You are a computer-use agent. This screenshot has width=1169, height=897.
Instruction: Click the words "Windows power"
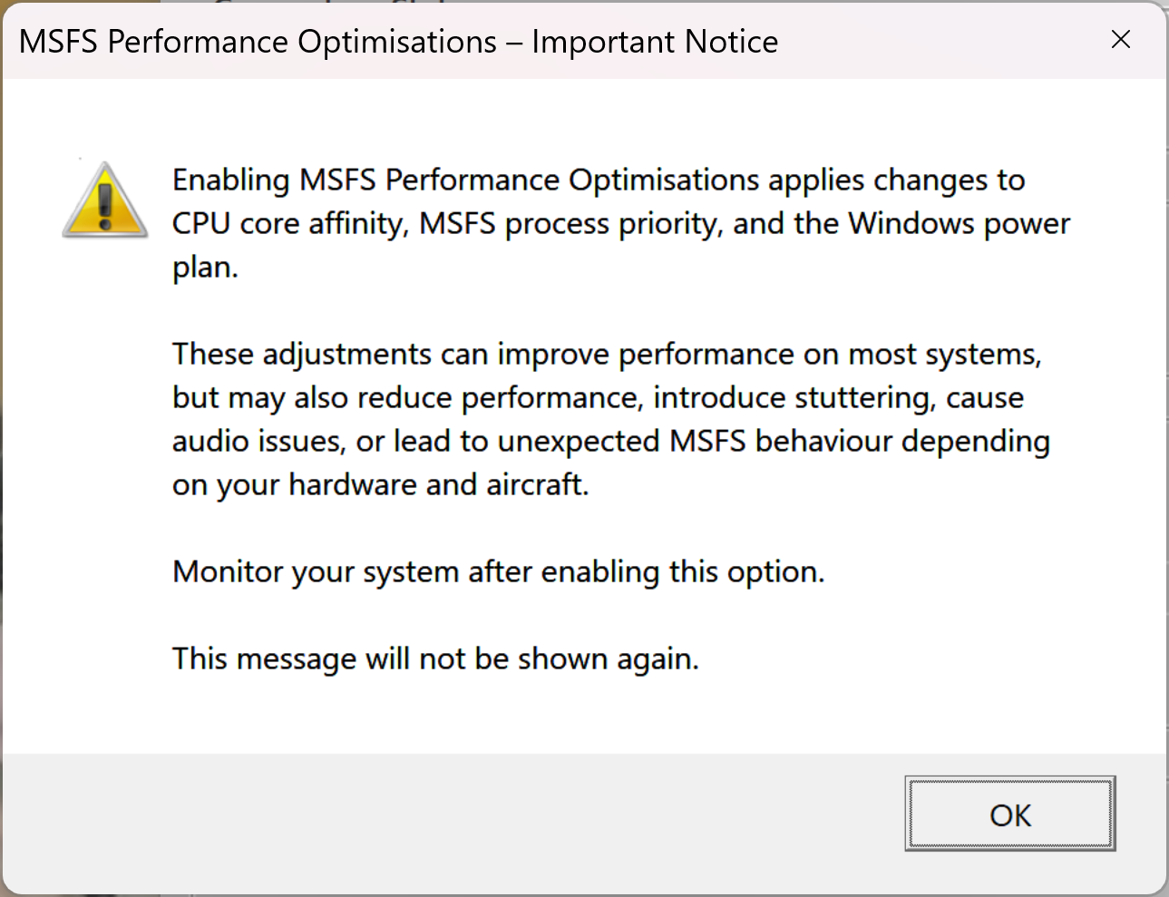tap(960, 224)
